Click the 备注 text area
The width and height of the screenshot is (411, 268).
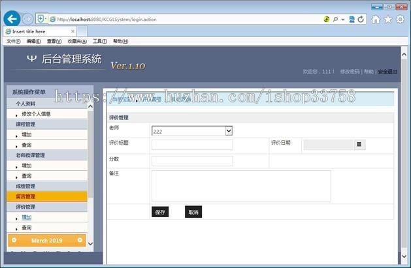241,186
